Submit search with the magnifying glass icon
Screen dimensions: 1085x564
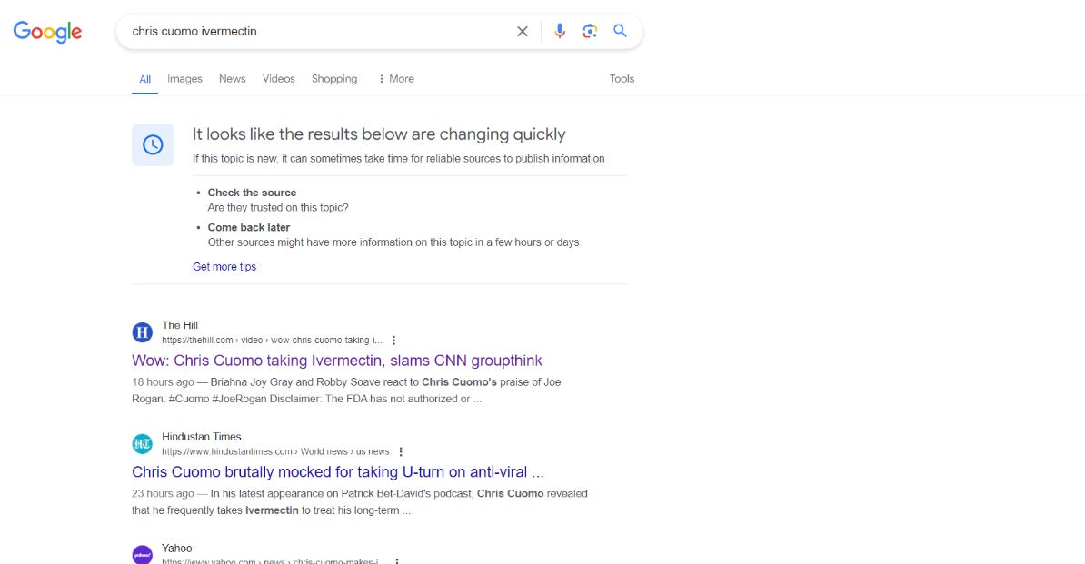pyautogui.click(x=620, y=31)
